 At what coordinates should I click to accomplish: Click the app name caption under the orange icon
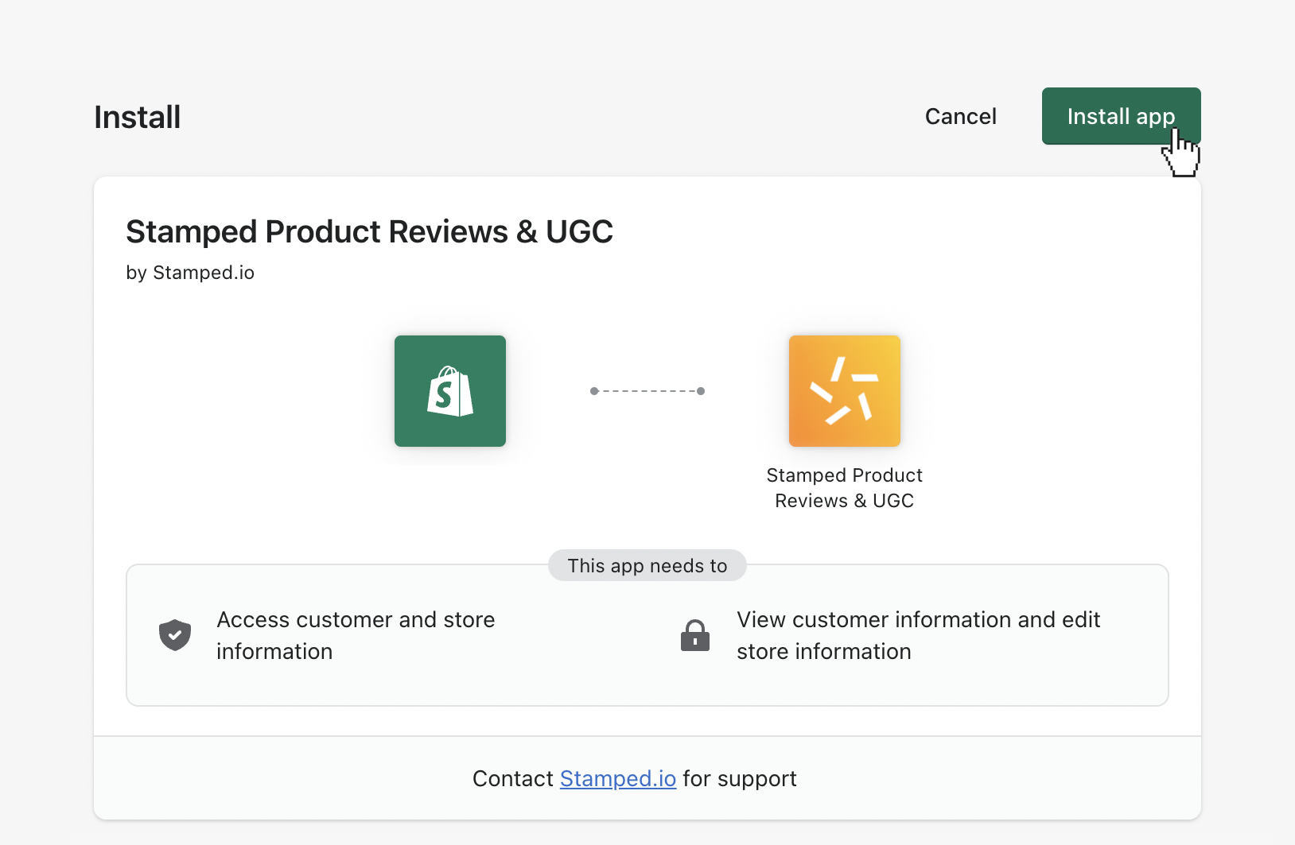point(845,488)
